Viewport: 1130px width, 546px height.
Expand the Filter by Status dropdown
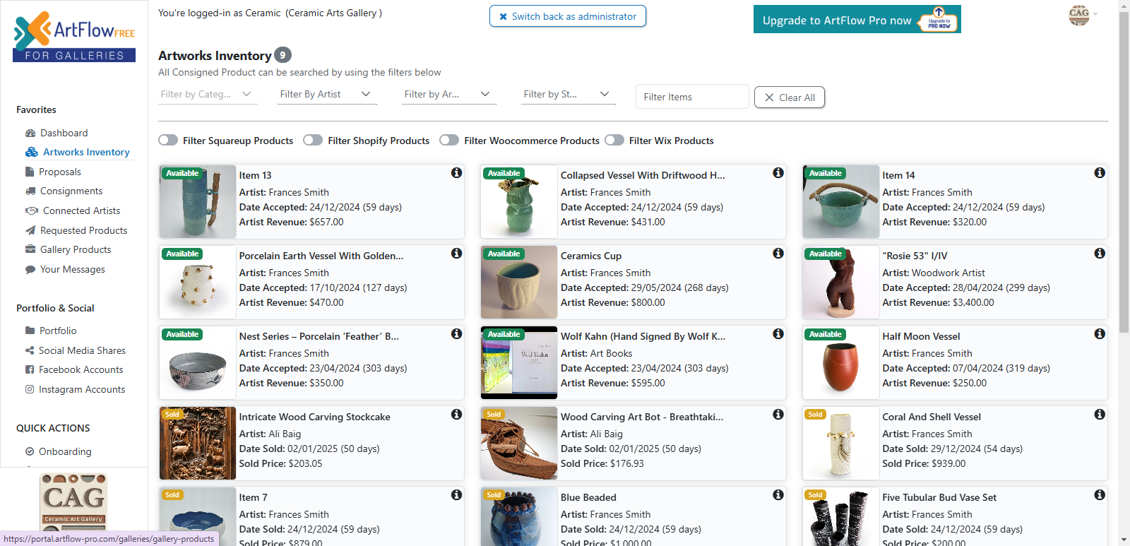pos(567,95)
